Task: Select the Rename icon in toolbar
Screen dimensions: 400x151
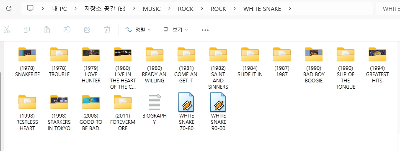Action: pyautogui.click(x=67, y=30)
